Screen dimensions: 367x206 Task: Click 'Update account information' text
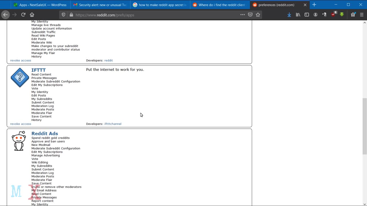pyautogui.click(x=52, y=29)
